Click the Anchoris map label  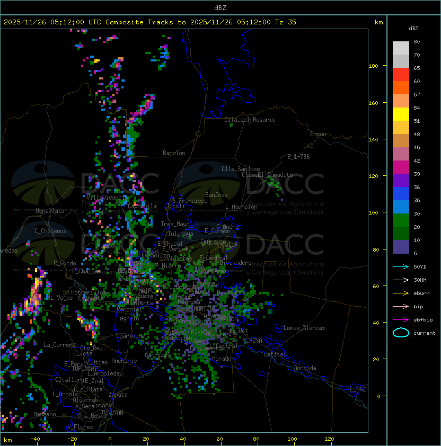click(124, 361)
